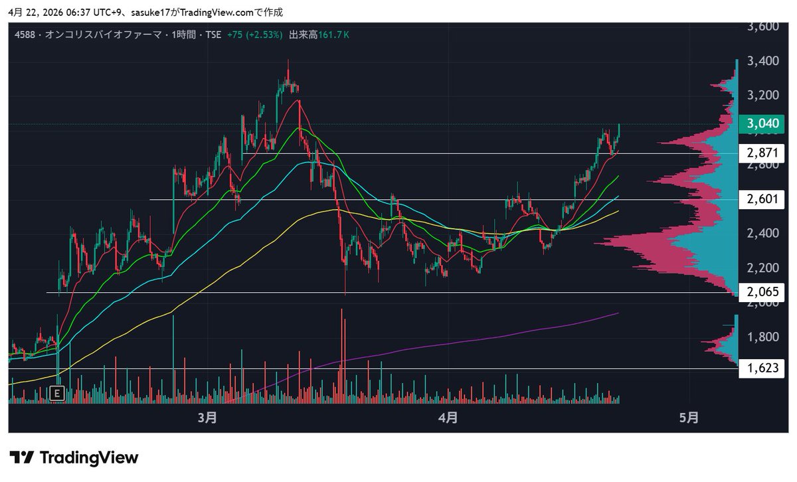Screen dimensions: 797x482
Task: Click the E earnings marker on the chart
Action: (58, 393)
